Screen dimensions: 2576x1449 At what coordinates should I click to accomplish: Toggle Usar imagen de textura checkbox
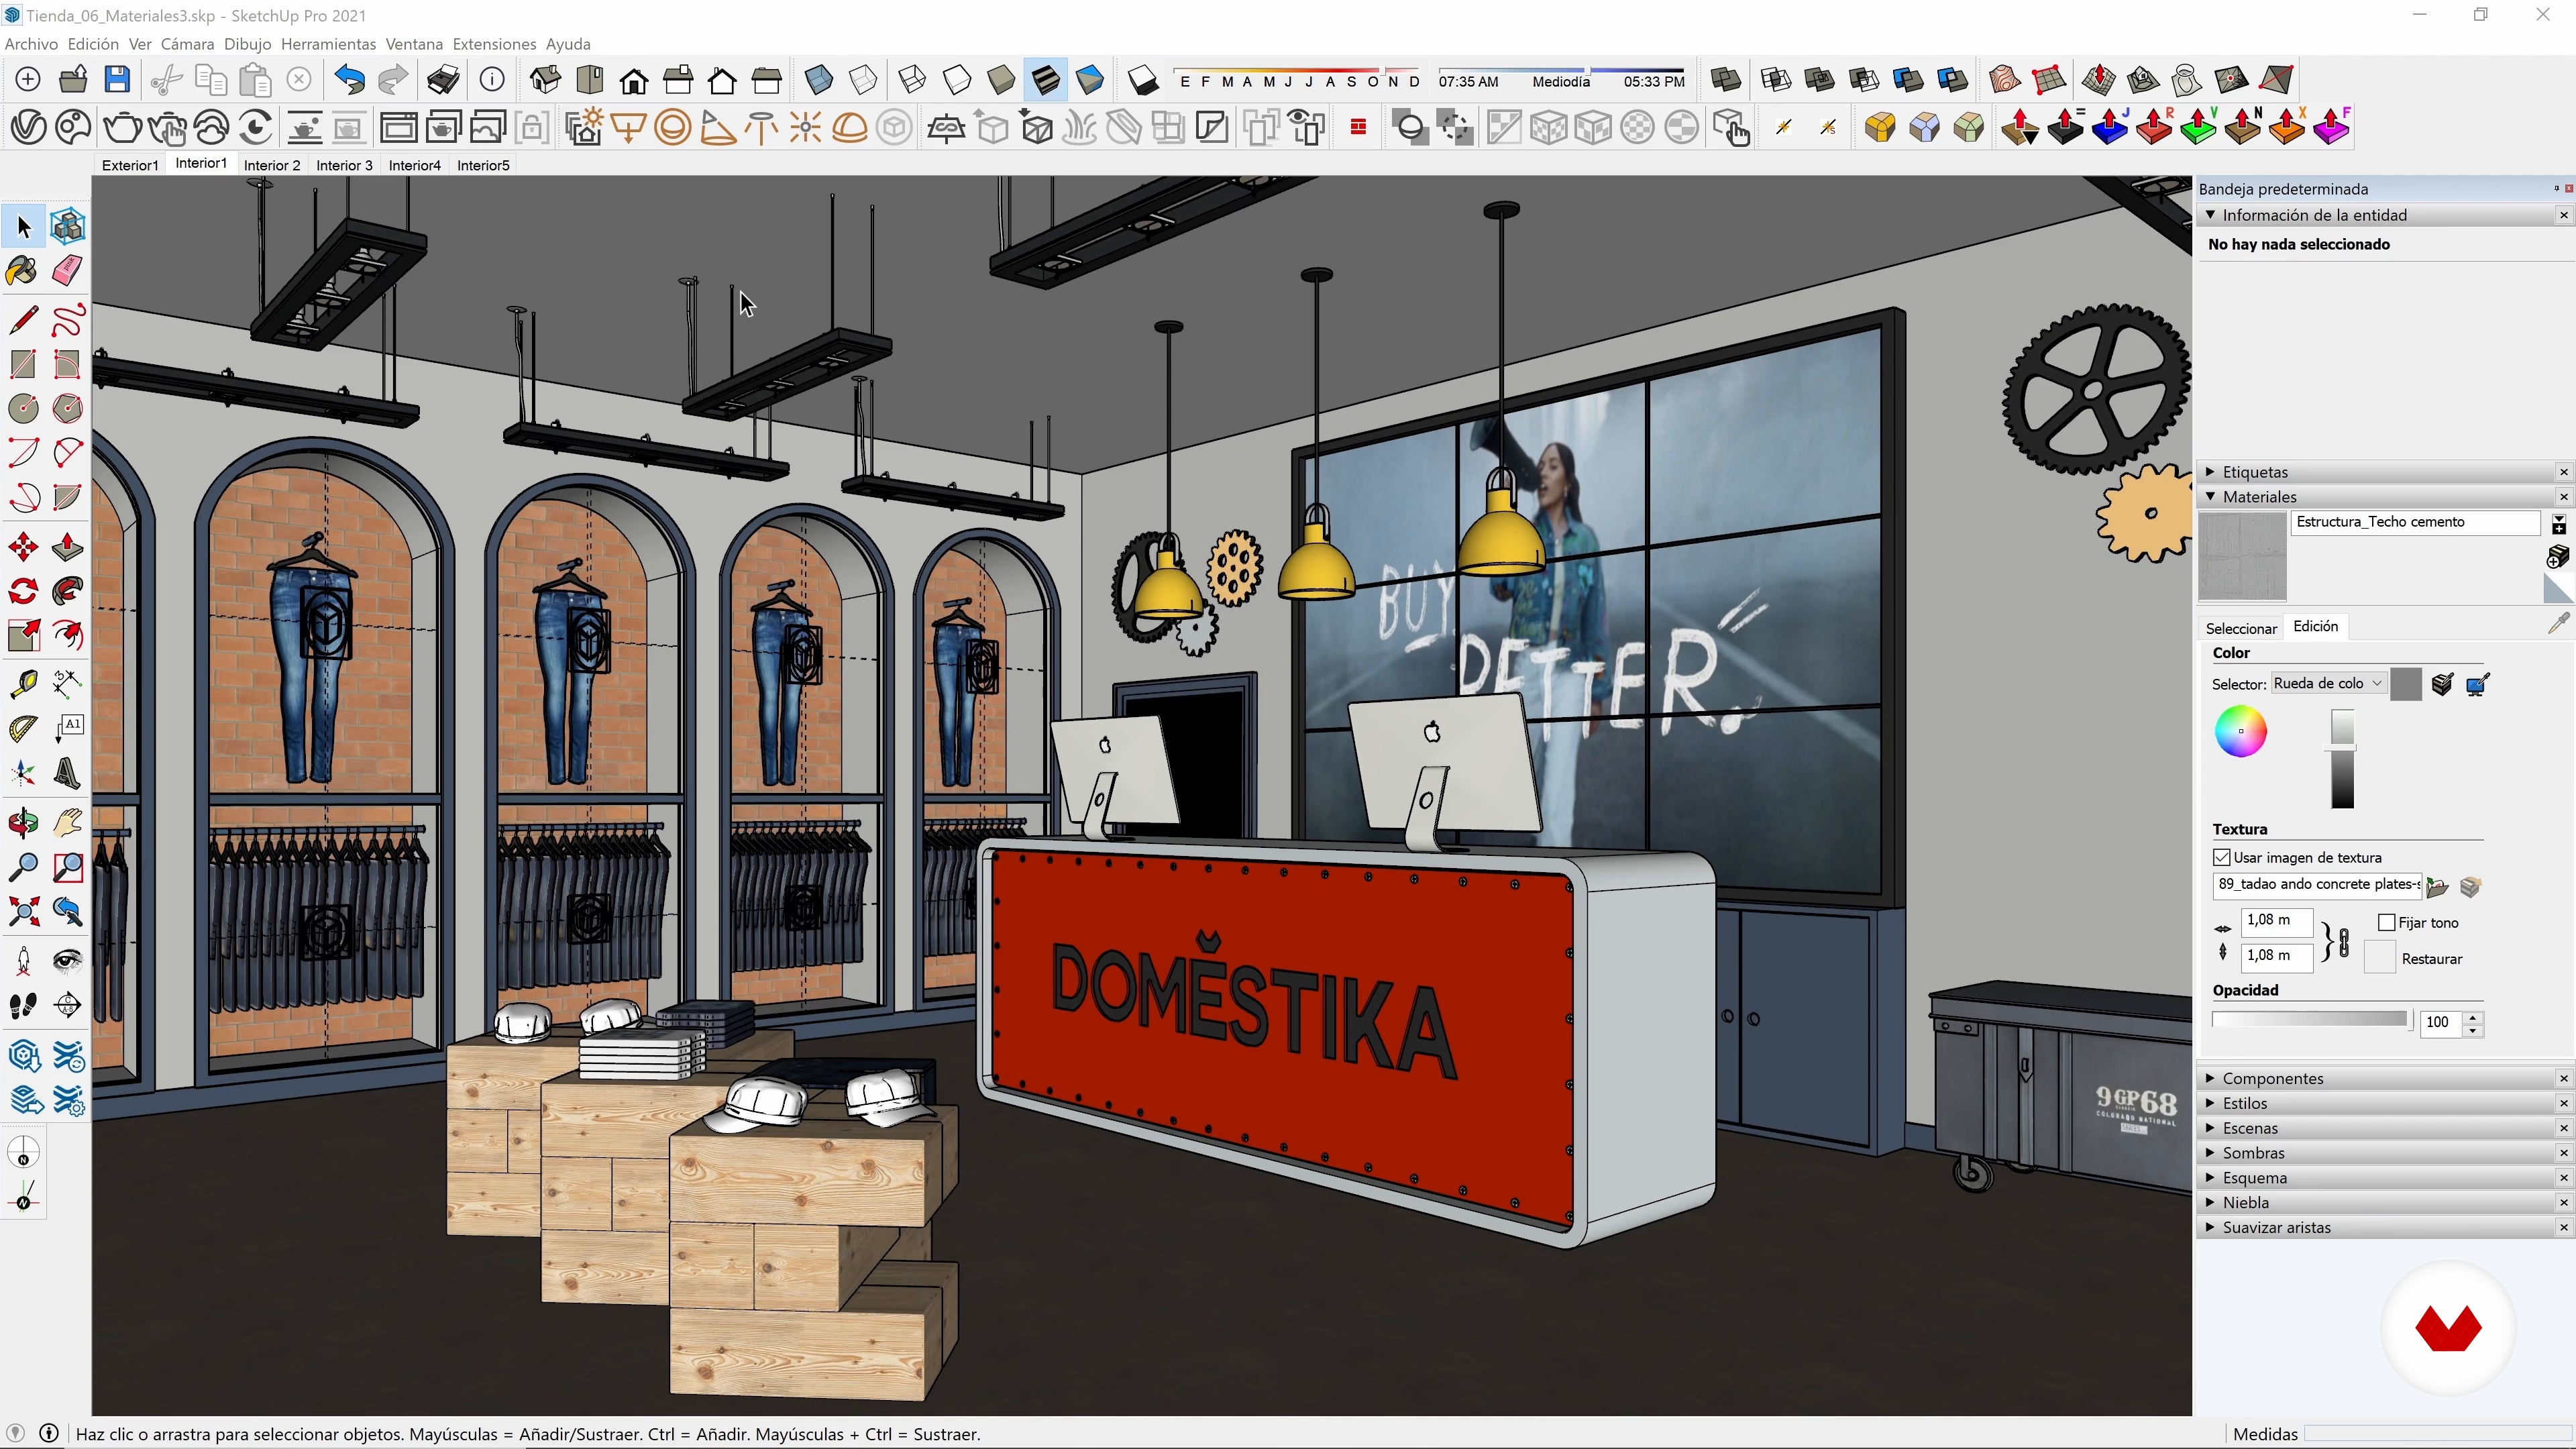[x=2222, y=857]
